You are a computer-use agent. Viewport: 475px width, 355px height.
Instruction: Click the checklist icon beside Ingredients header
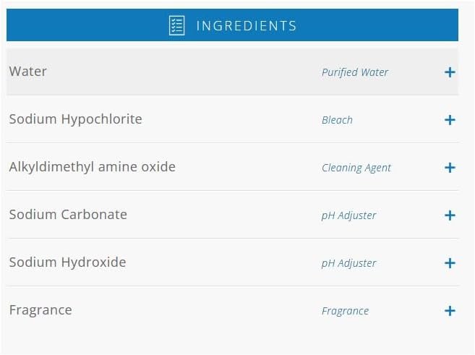(x=176, y=25)
